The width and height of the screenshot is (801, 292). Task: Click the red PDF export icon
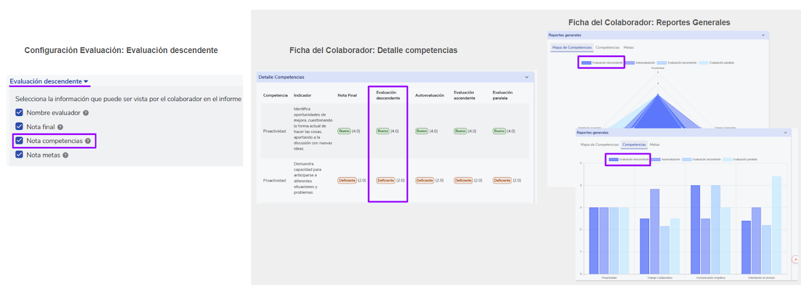[795, 259]
